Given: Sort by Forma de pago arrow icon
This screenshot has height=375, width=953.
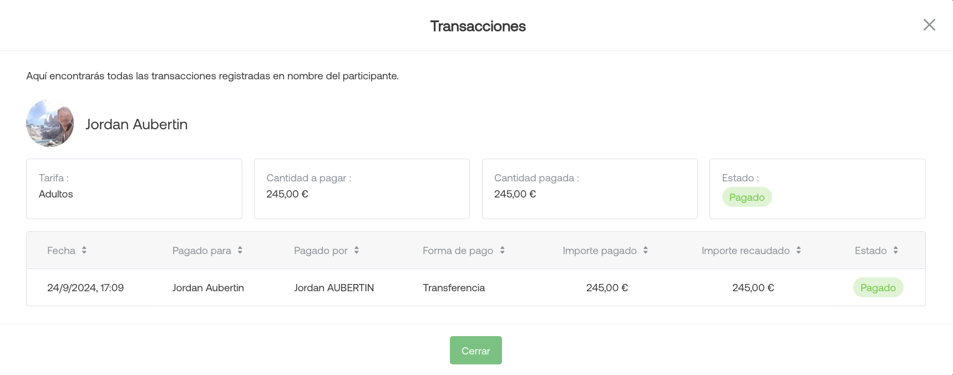Looking at the screenshot, I should [x=503, y=250].
